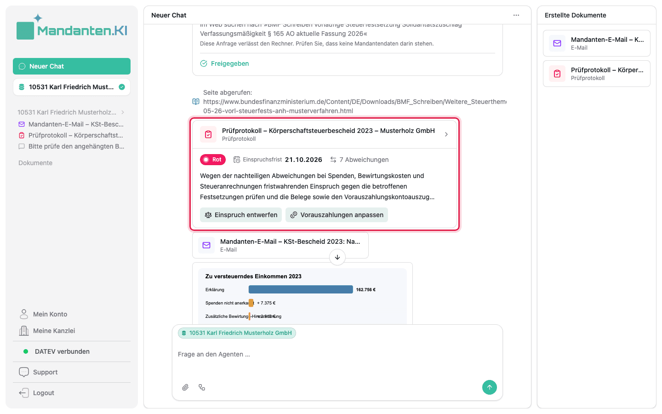Click the tools icon next to paperclip
The image size is (662, 414).
pos(202,387)
